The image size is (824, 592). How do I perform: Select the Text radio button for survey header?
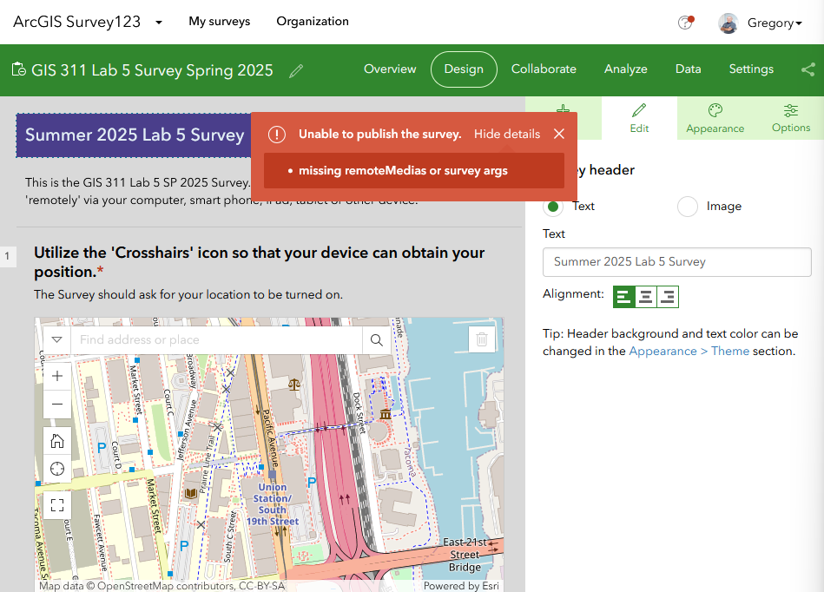click(554, 207)
